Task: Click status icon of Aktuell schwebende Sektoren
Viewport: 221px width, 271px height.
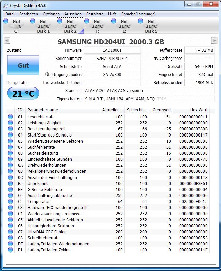Action: [x=10, y=220]
